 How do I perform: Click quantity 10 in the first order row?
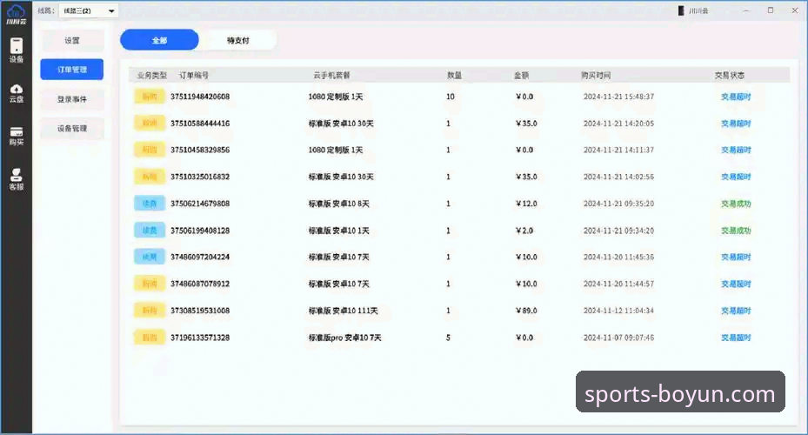(x=450, y=97)
